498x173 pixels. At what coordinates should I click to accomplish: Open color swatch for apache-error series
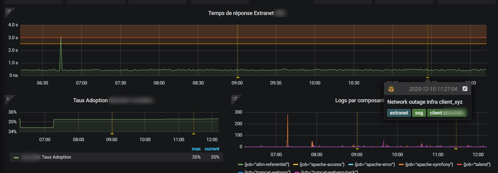pos(351,165)
